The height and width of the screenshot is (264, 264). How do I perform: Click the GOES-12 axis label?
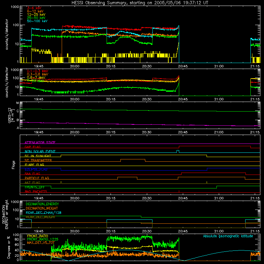pos(11,115)
